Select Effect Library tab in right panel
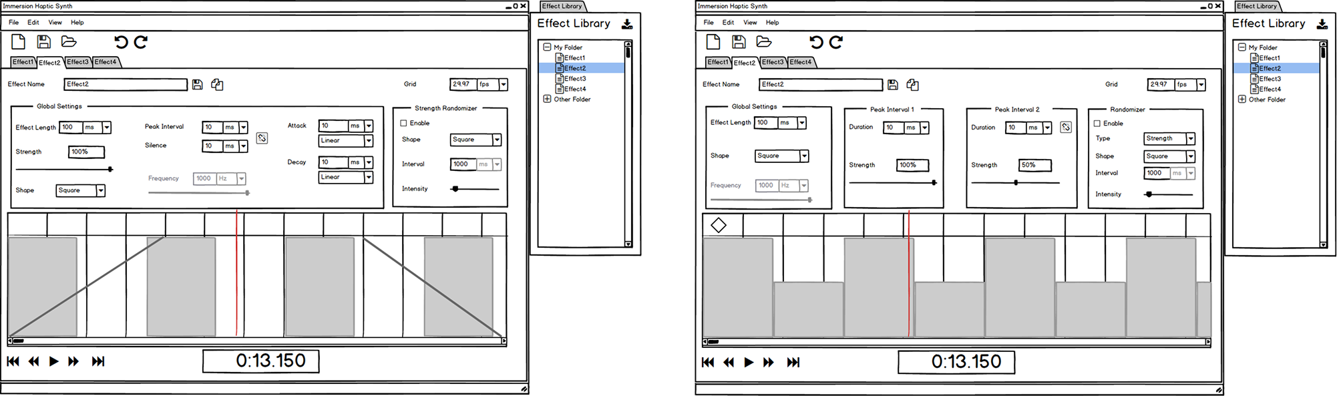This screenshot has width=1337, height=396. [x=1257, y=6]
